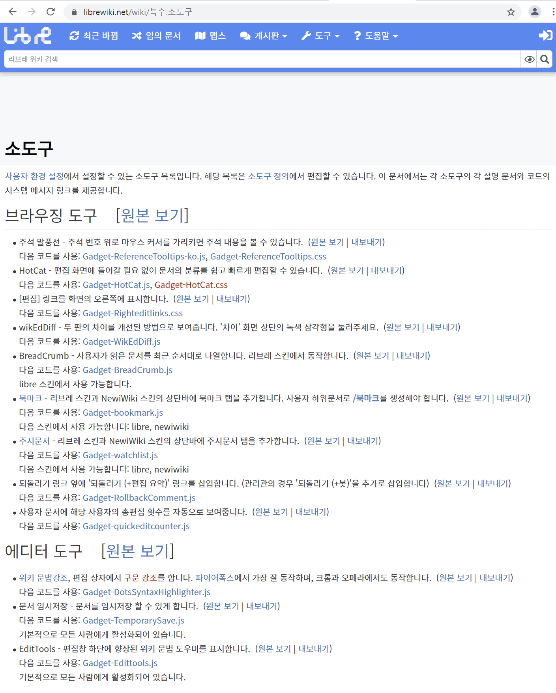The width and height of the screenshot is (556, 693).
Task: Click bold /북마크 subpage link
Action: click(366, 398)
